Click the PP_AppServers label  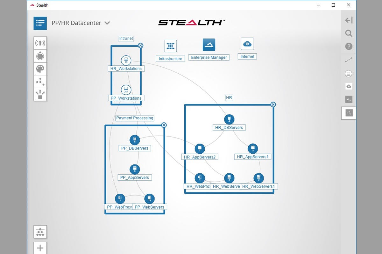pyautogui.click(x=135, y=177)
